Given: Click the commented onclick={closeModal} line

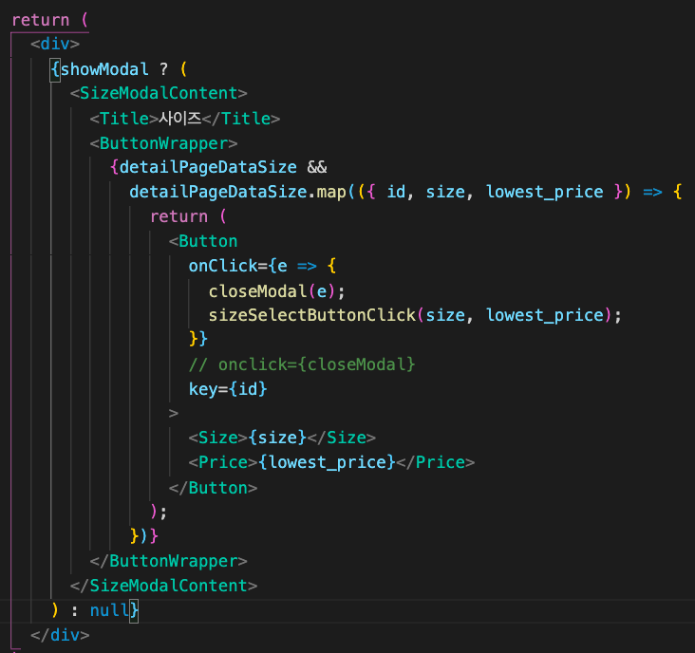Looking at the screenshot, I should tap(302, 364).
